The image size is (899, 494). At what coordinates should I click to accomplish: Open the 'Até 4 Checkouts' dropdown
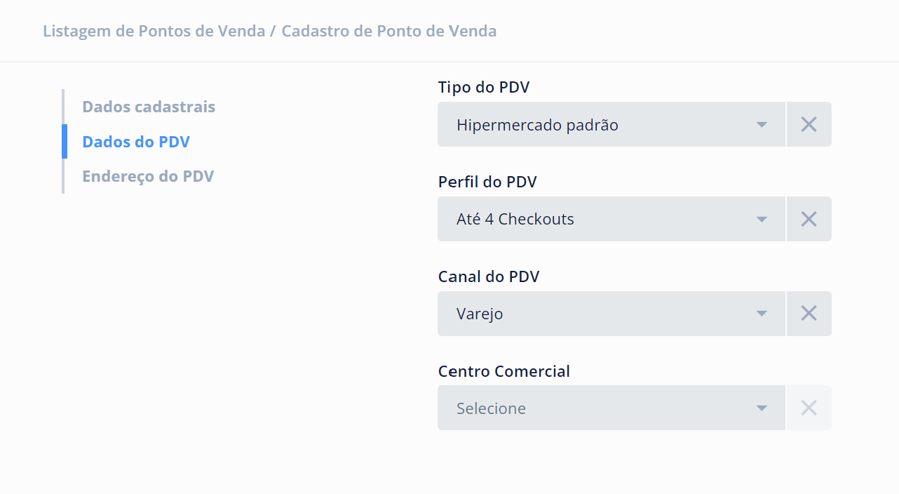coord(596,219)
